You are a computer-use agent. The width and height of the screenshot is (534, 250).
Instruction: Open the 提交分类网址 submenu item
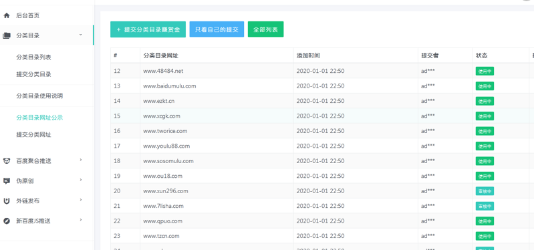click(33, 135)
